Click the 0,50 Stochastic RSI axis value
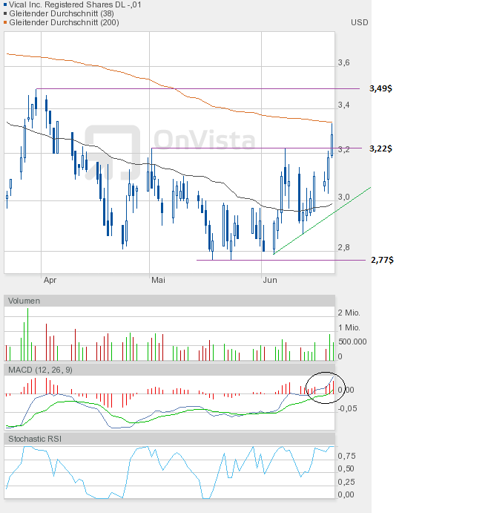 [346, 468]
